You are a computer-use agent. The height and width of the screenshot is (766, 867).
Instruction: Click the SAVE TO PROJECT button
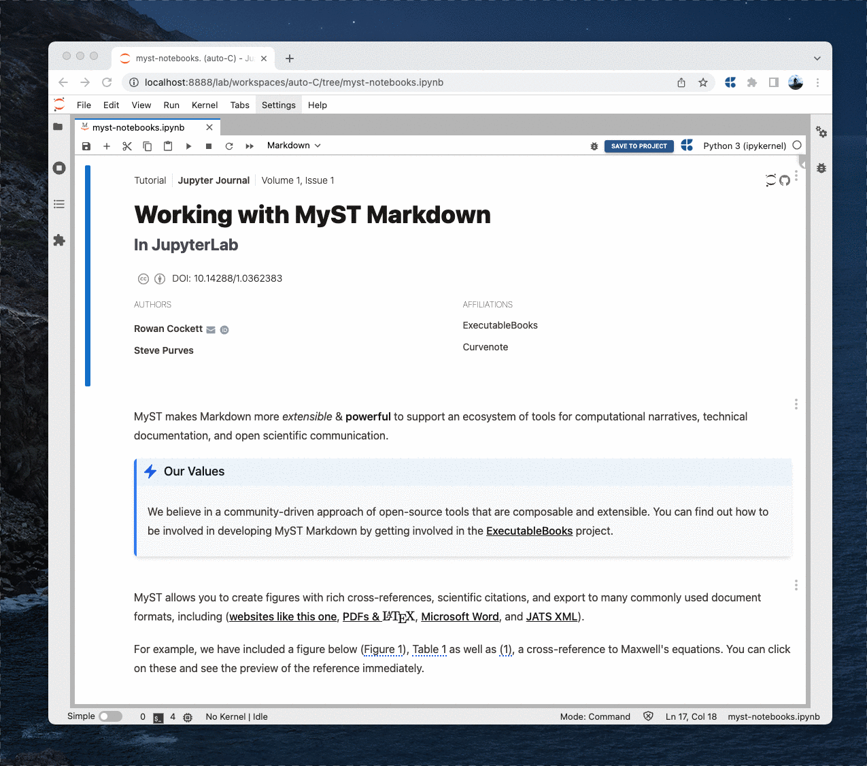(639, 146)
